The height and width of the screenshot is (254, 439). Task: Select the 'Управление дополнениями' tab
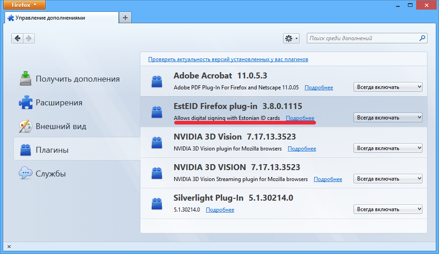pyautogui.click(x=62, y=18)
